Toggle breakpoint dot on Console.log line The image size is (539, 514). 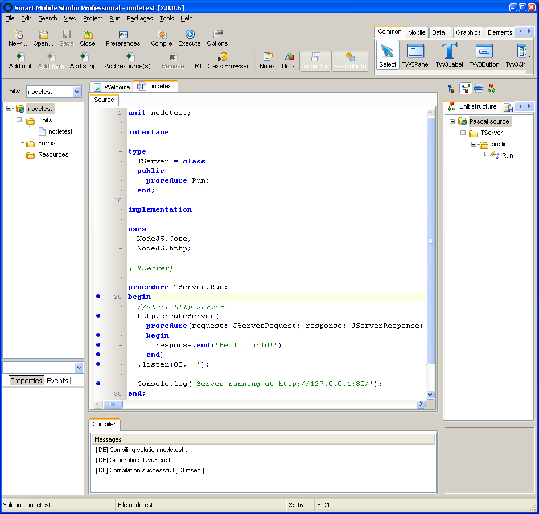(98, 384)
